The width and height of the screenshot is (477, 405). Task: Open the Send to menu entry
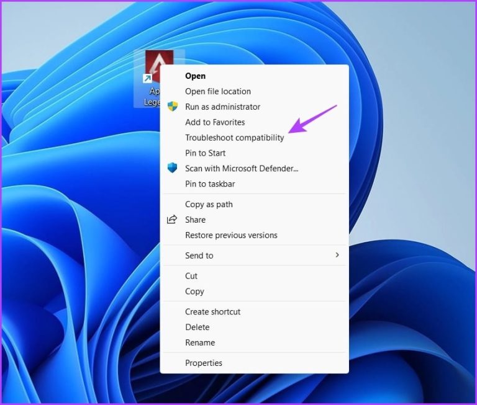(x=199, y=256)
